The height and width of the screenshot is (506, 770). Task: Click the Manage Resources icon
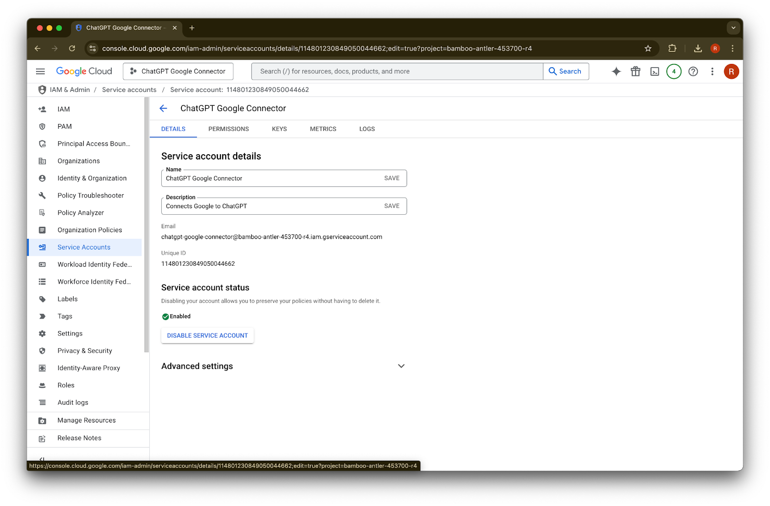point(42,420)
